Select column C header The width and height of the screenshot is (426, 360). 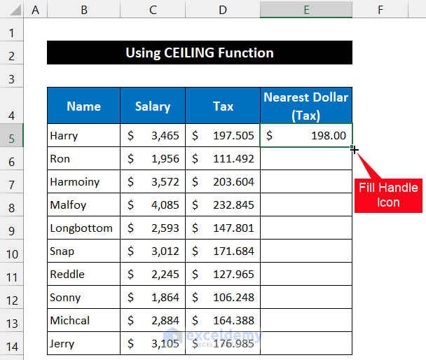pyautogui.click(x=153, y=10)
